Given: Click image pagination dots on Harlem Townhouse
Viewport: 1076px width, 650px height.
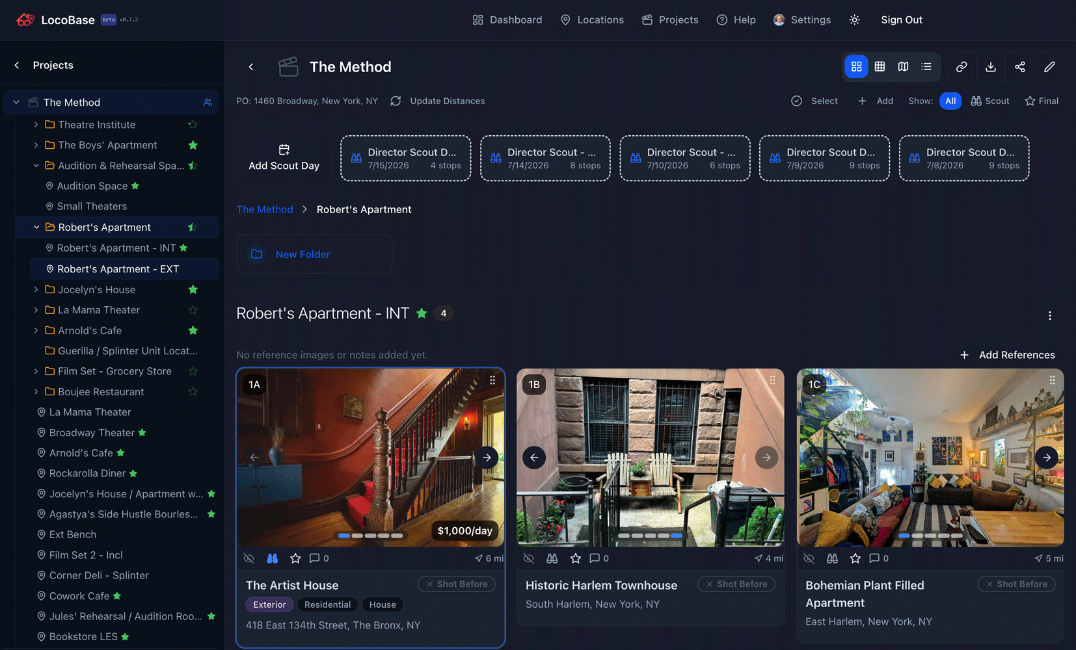Looking at the screenshot, I should tap(651, 536).
